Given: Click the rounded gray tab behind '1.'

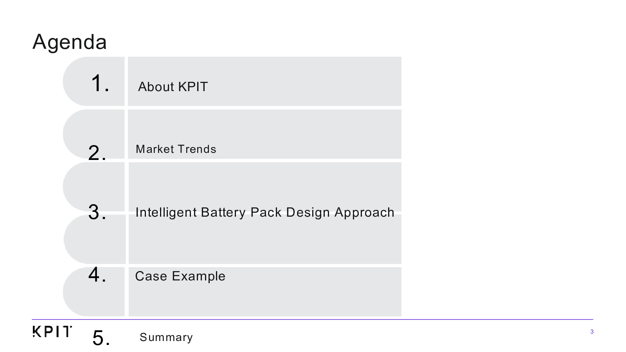Looking at the screenshot, I should click(x=94, y=81).
